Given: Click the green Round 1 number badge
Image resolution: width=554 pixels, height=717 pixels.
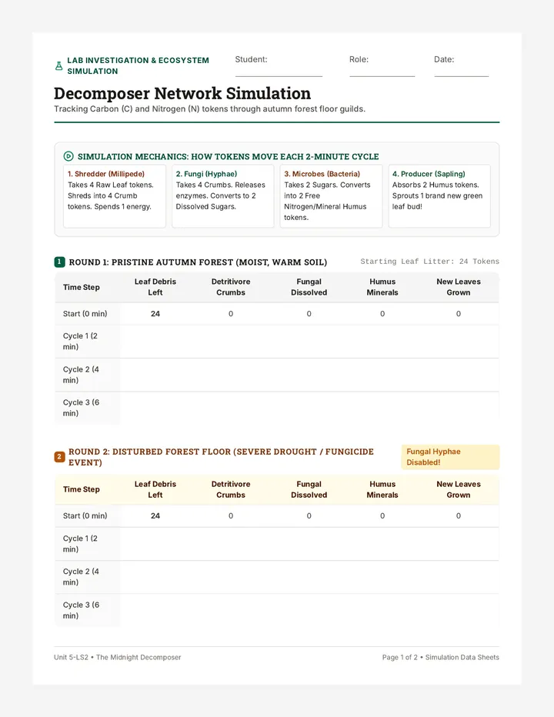Looking at the screenshot, I should pyautogui.click(x=59, y=262).
